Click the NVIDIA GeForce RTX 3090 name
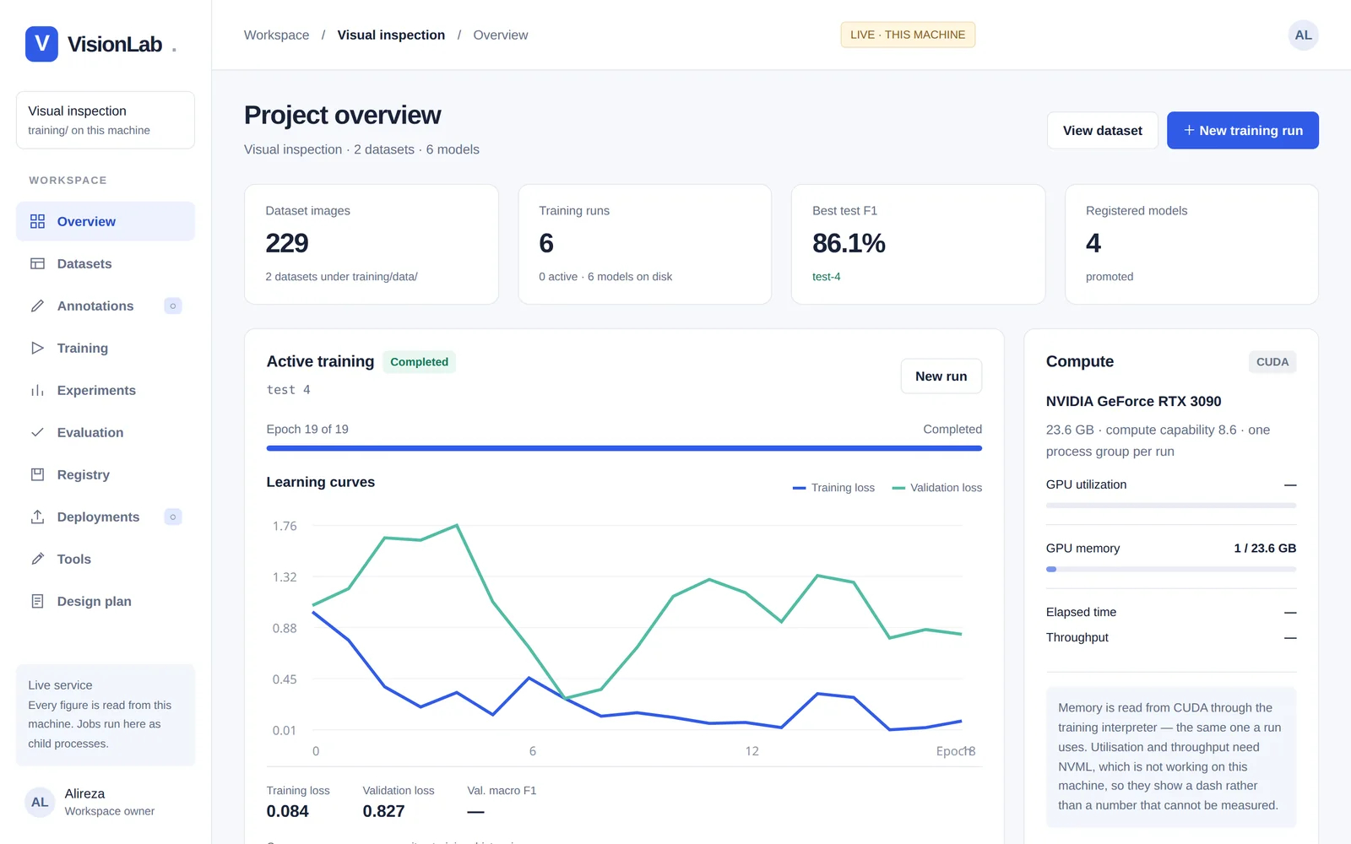The height and width of the screenshot is (844, 1351). tap(1133, 402)
